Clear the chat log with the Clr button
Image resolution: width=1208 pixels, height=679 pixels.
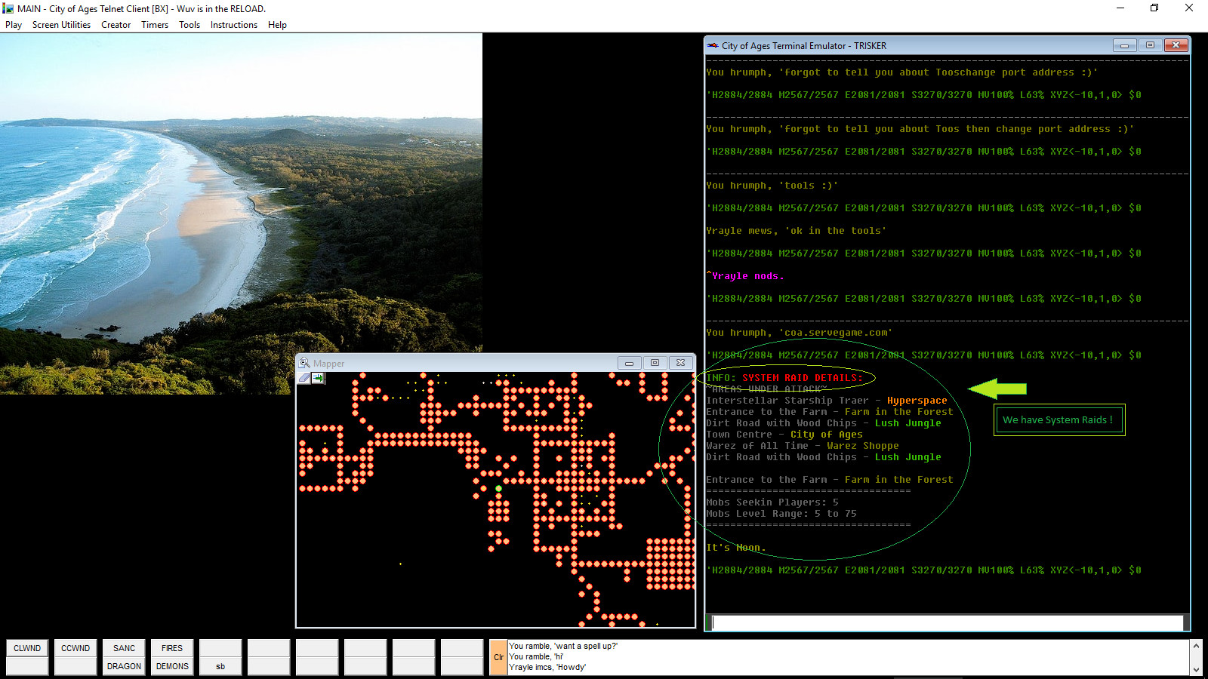coord(498,657)
